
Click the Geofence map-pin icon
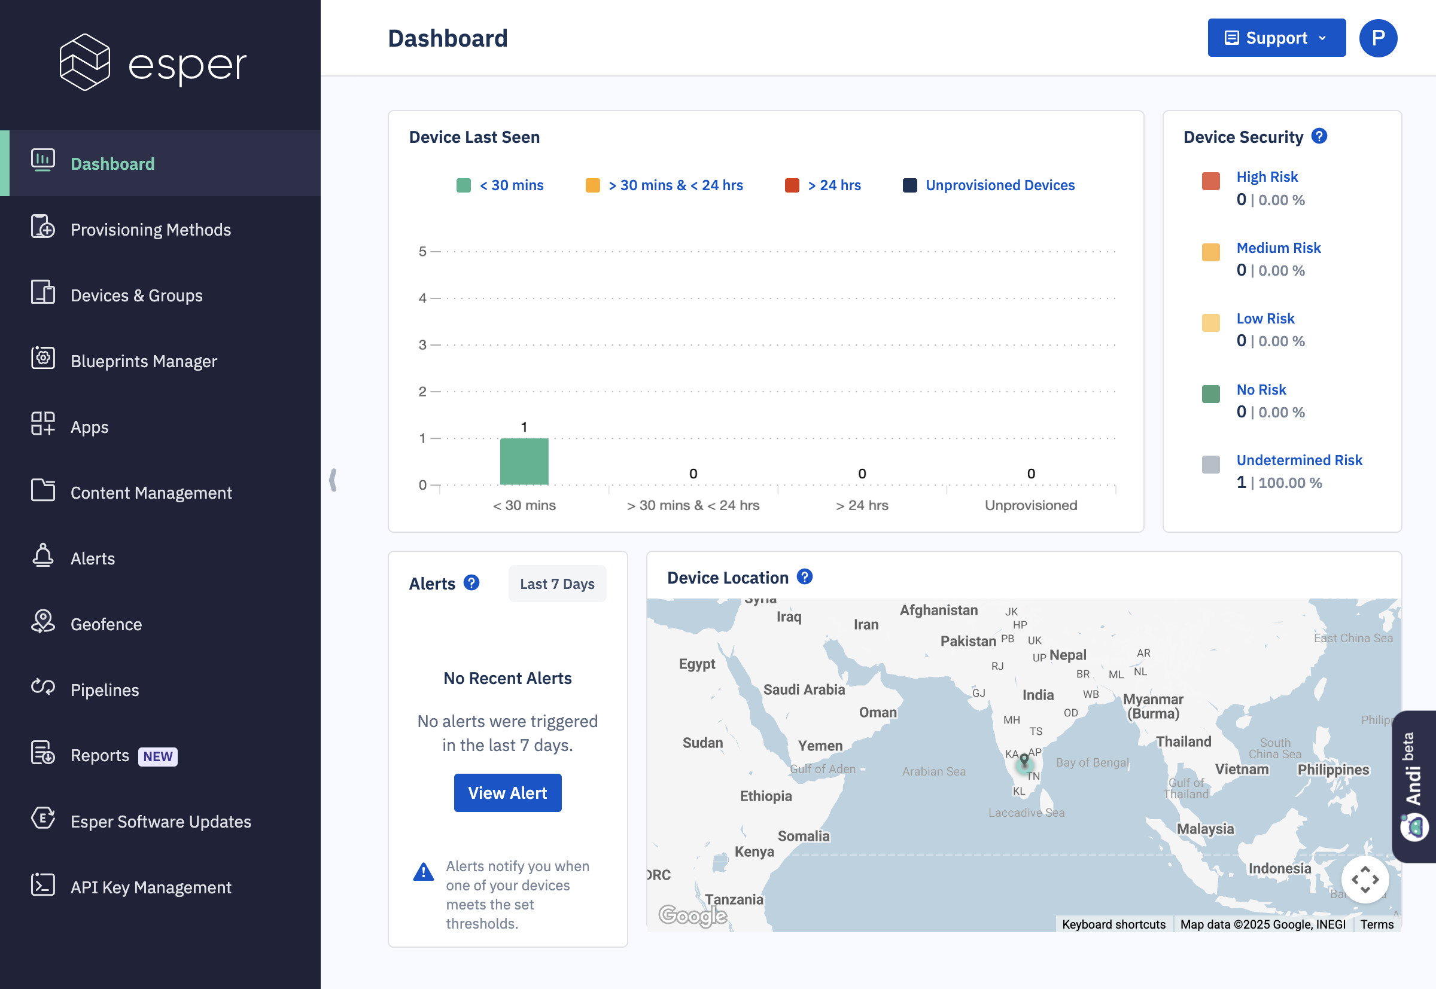[43, 621]
